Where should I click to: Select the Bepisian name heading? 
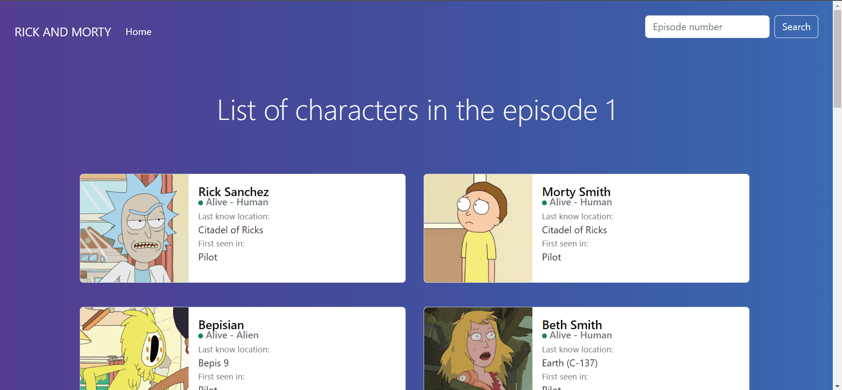pyautogui.click(x=221, y=325)
